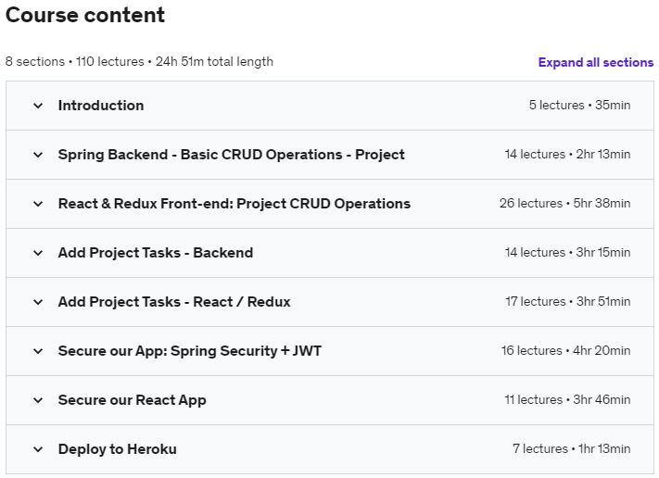Click Secure our App: Spring Security + JWT
Viewport: 659px width, 478px height.
point(190,351)
